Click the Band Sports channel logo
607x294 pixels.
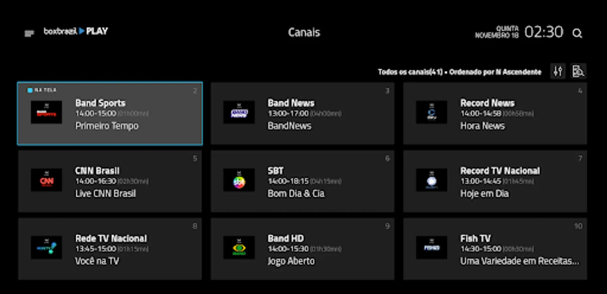click(x=46, y=112)
